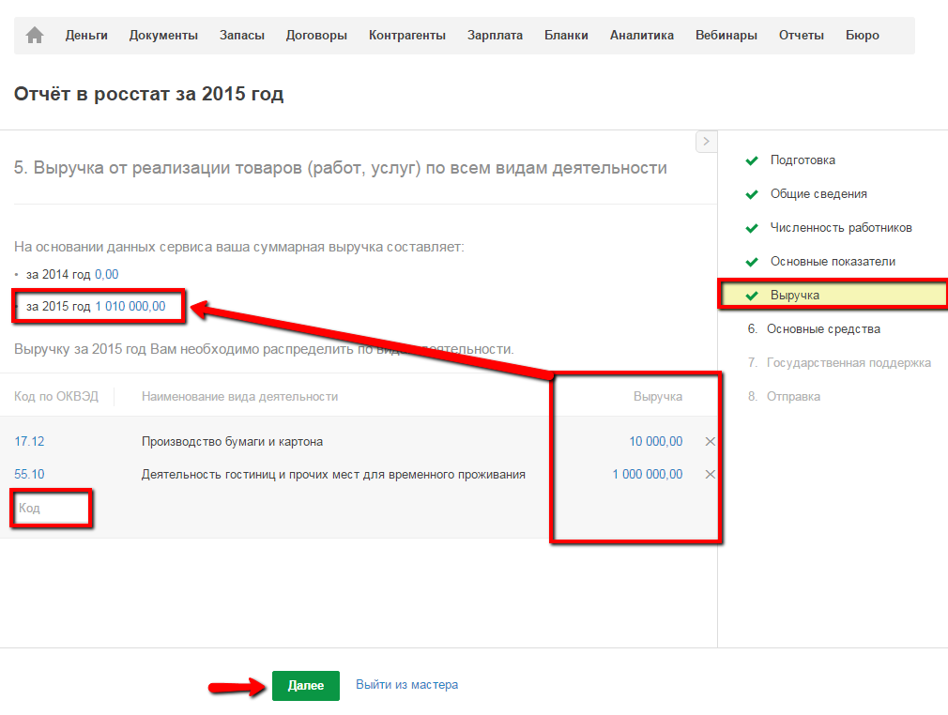Open the Договоры menu
948x715 pixels.
point(316,36)
